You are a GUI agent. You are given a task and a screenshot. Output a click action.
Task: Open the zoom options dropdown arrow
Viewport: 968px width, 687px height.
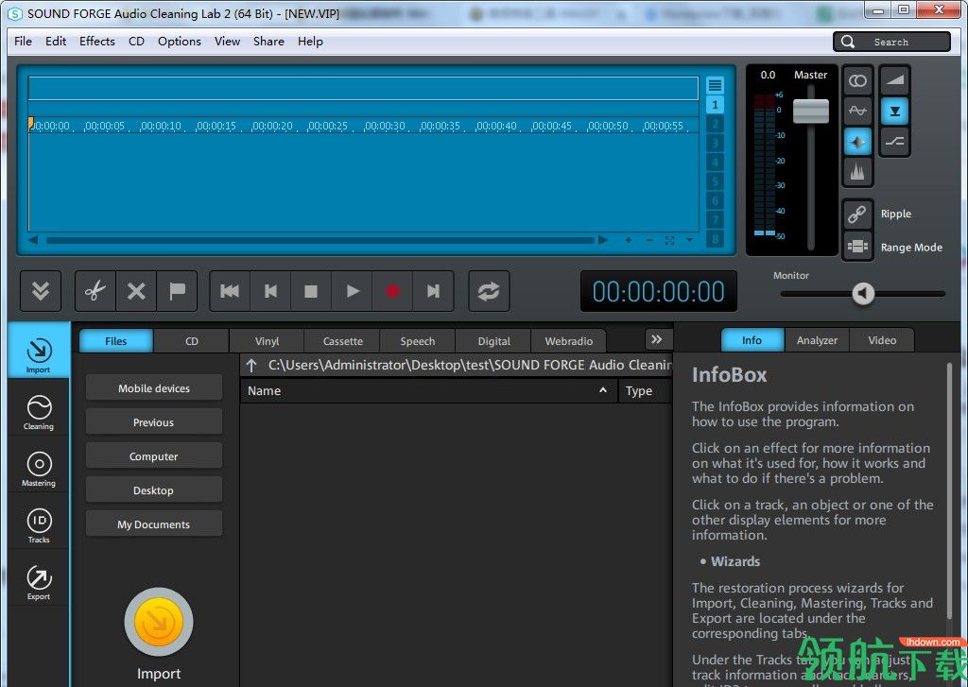pos(689,240)
